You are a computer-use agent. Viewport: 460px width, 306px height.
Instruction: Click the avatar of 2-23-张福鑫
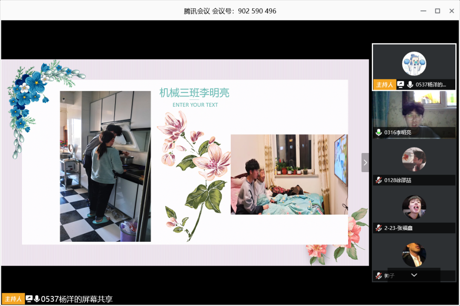[x=414, y=207]
